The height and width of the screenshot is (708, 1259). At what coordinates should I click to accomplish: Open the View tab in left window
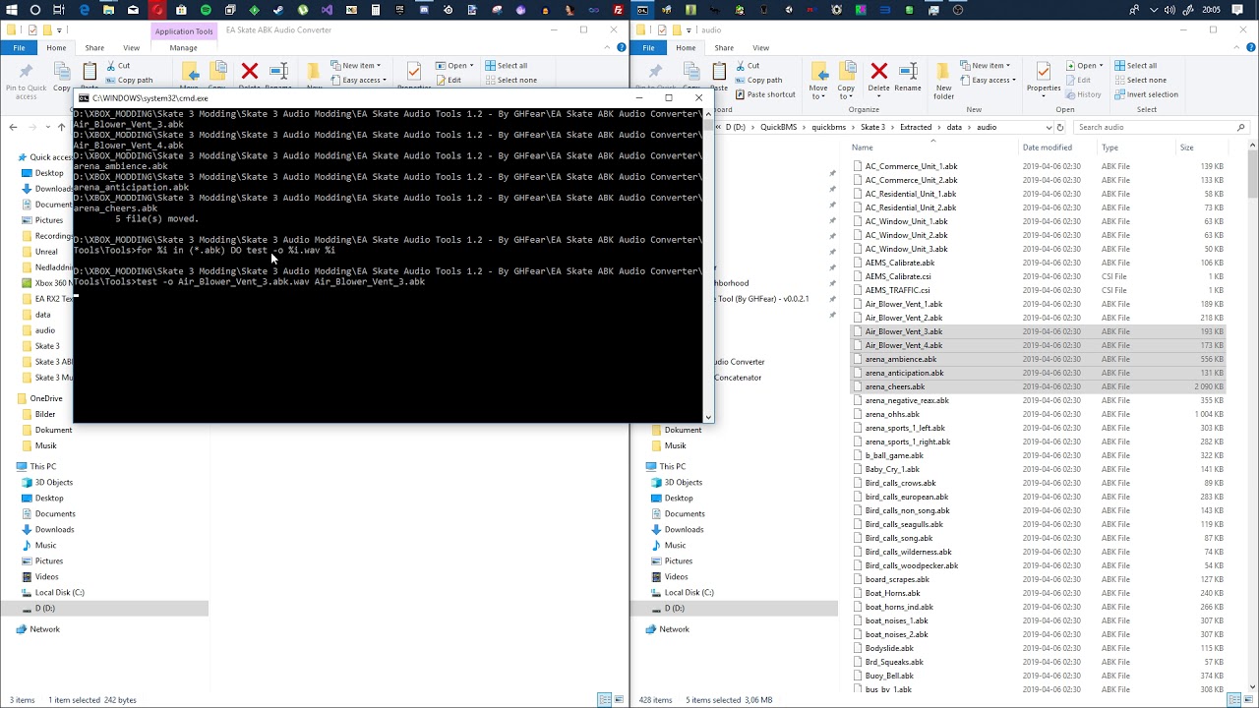131,47
